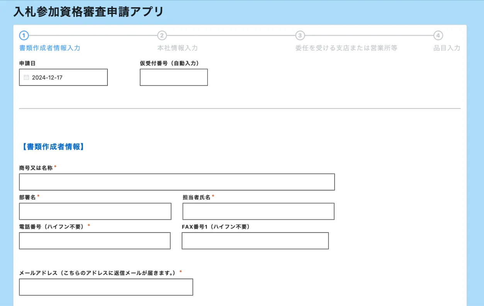
Task: Click the 電話番号（ハイフン不要） input box
Action: 95,241
